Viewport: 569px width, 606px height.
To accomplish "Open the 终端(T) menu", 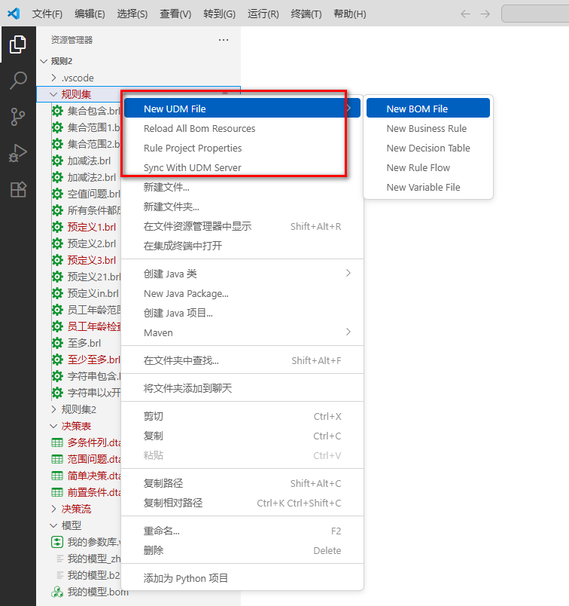I will (306, 14).
